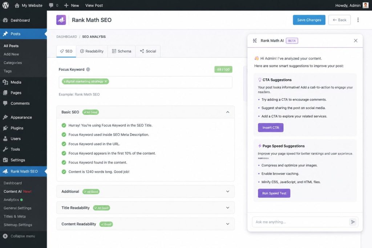Screen dimensions: 372x248
Task: Open Analytics in Rank Math submenu
Action: [x=11, y=200]
